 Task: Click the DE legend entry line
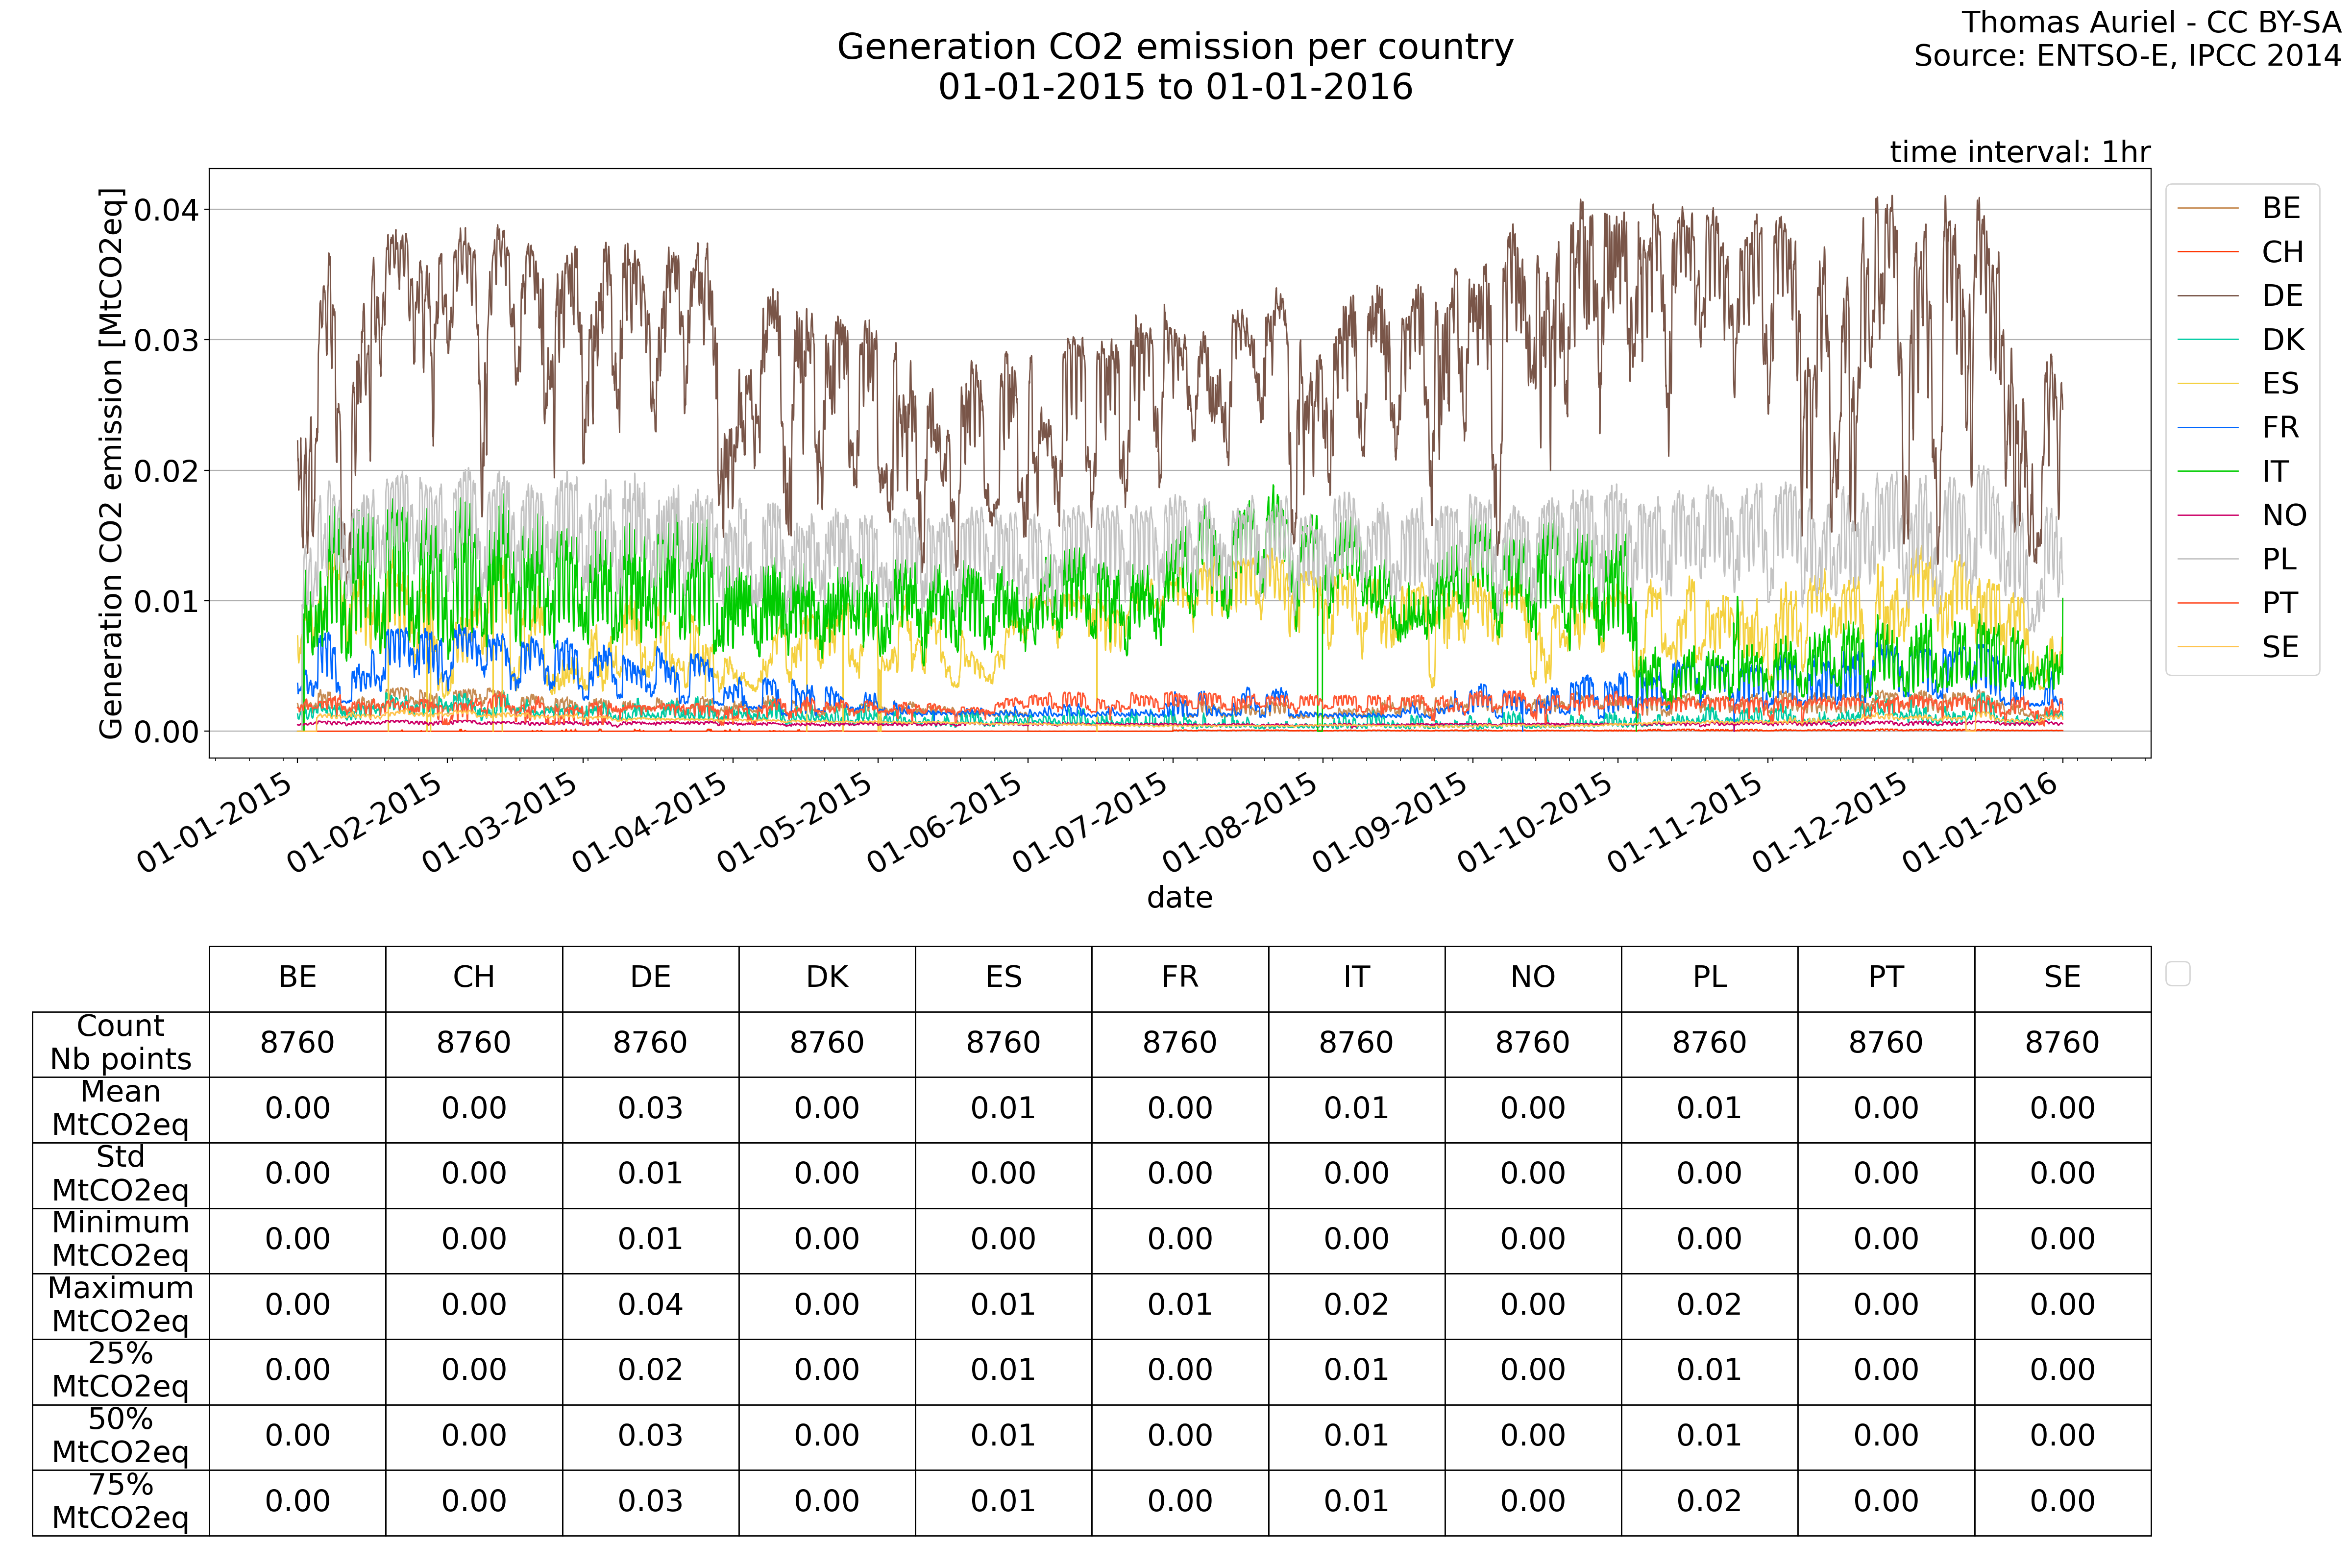point(2207,296)
